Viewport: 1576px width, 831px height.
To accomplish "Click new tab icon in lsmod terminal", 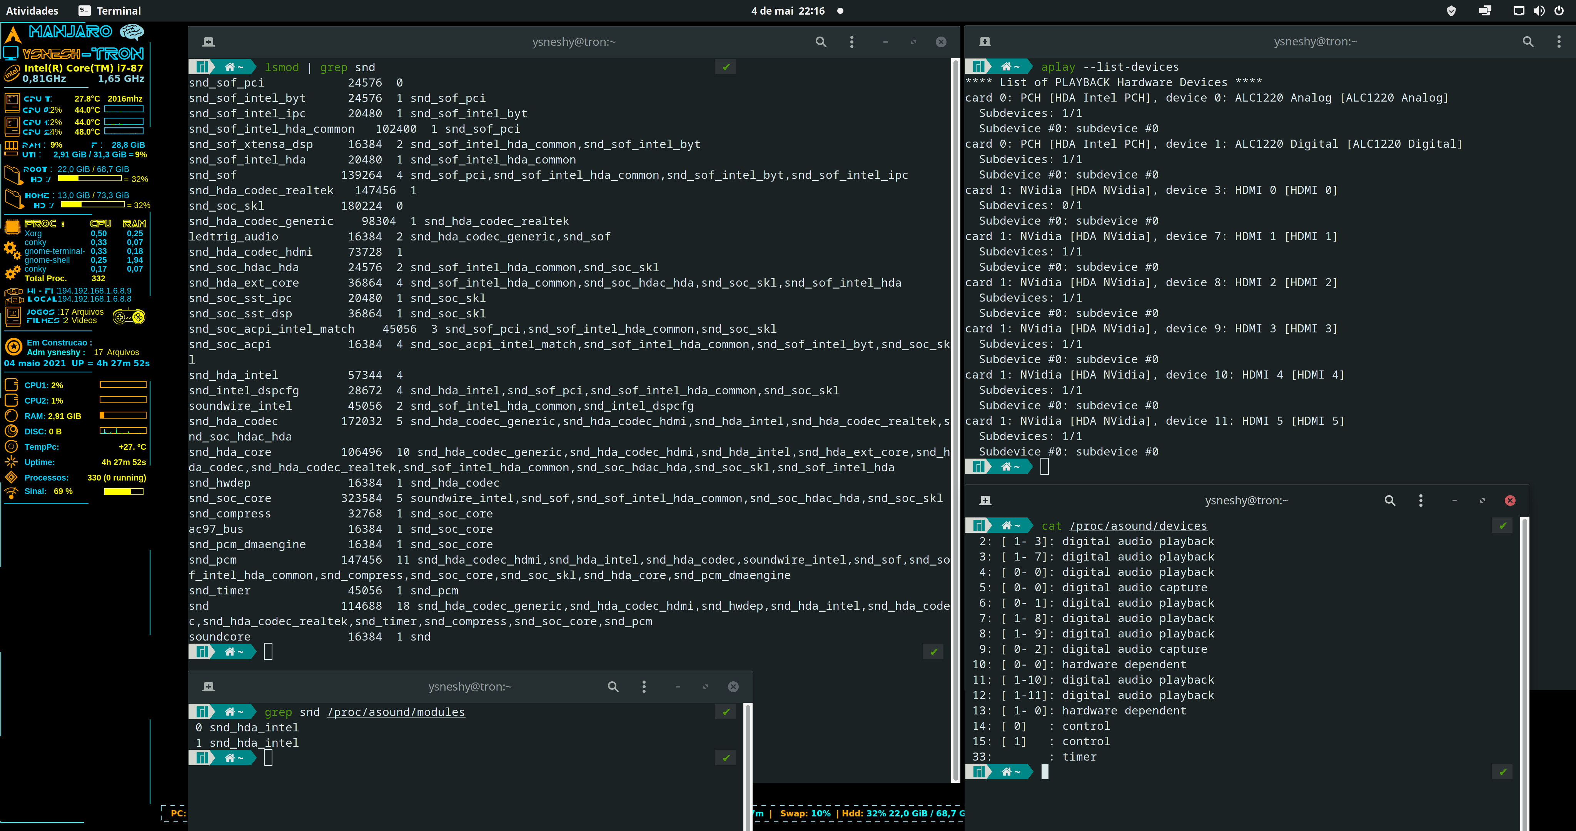I will tap(208, 42).
